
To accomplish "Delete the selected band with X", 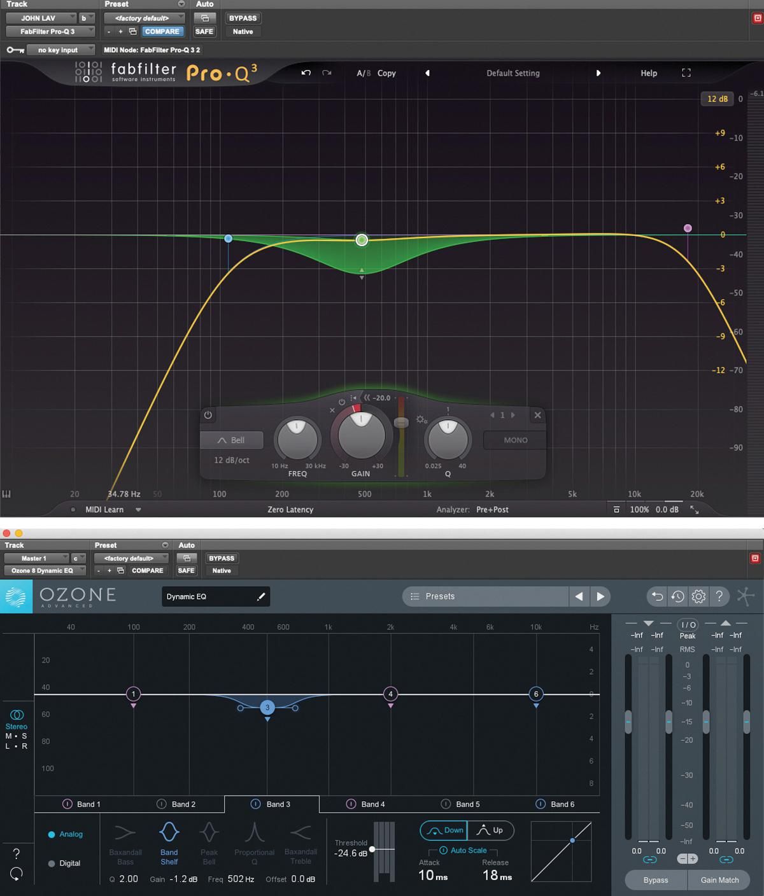I will click(x=537, y=415).
